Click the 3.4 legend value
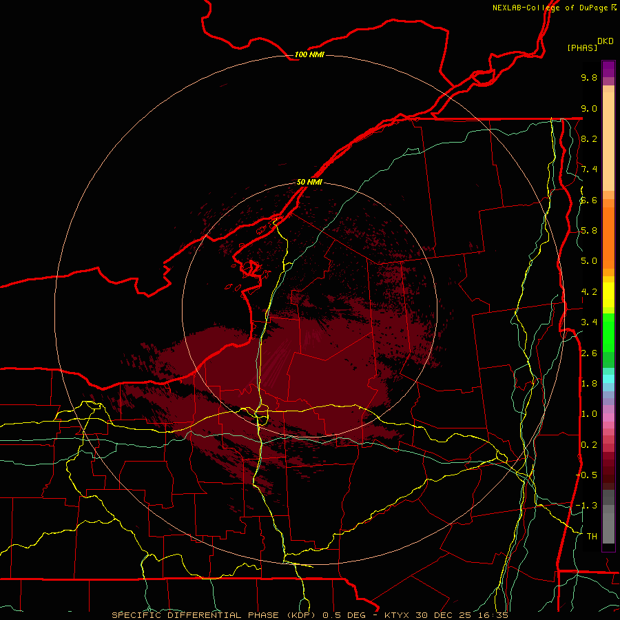 [589, 322]
